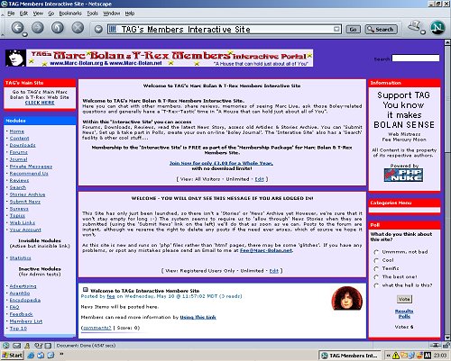Open the File menu
451x361 pixels.
[x=11, y=14]
